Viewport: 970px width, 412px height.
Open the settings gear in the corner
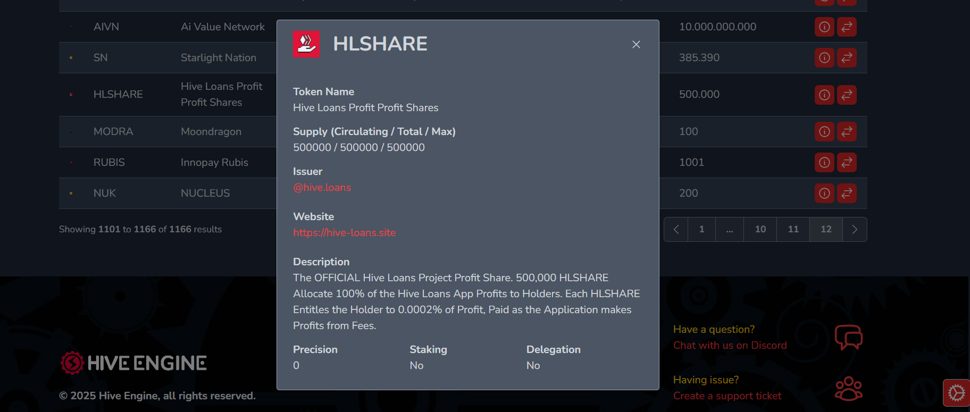[956, 393]
